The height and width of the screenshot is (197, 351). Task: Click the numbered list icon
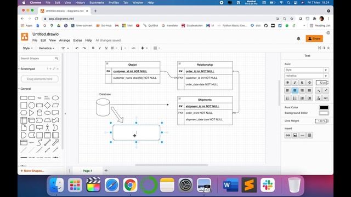coord(287,98)
